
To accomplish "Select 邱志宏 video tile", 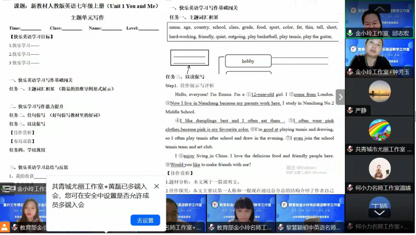I will (379, 19).
